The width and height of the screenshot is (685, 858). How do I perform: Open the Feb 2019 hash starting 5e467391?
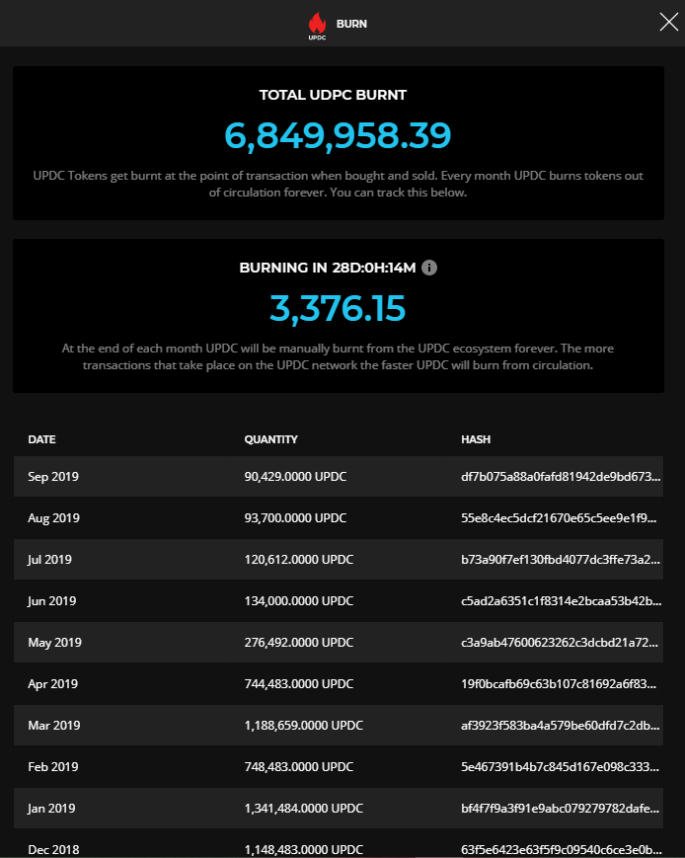click(x=560, y=767)
